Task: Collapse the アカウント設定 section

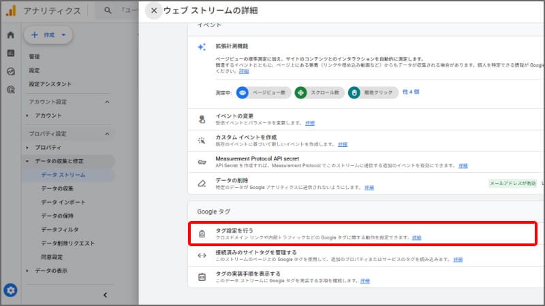Action: (107, 102)
